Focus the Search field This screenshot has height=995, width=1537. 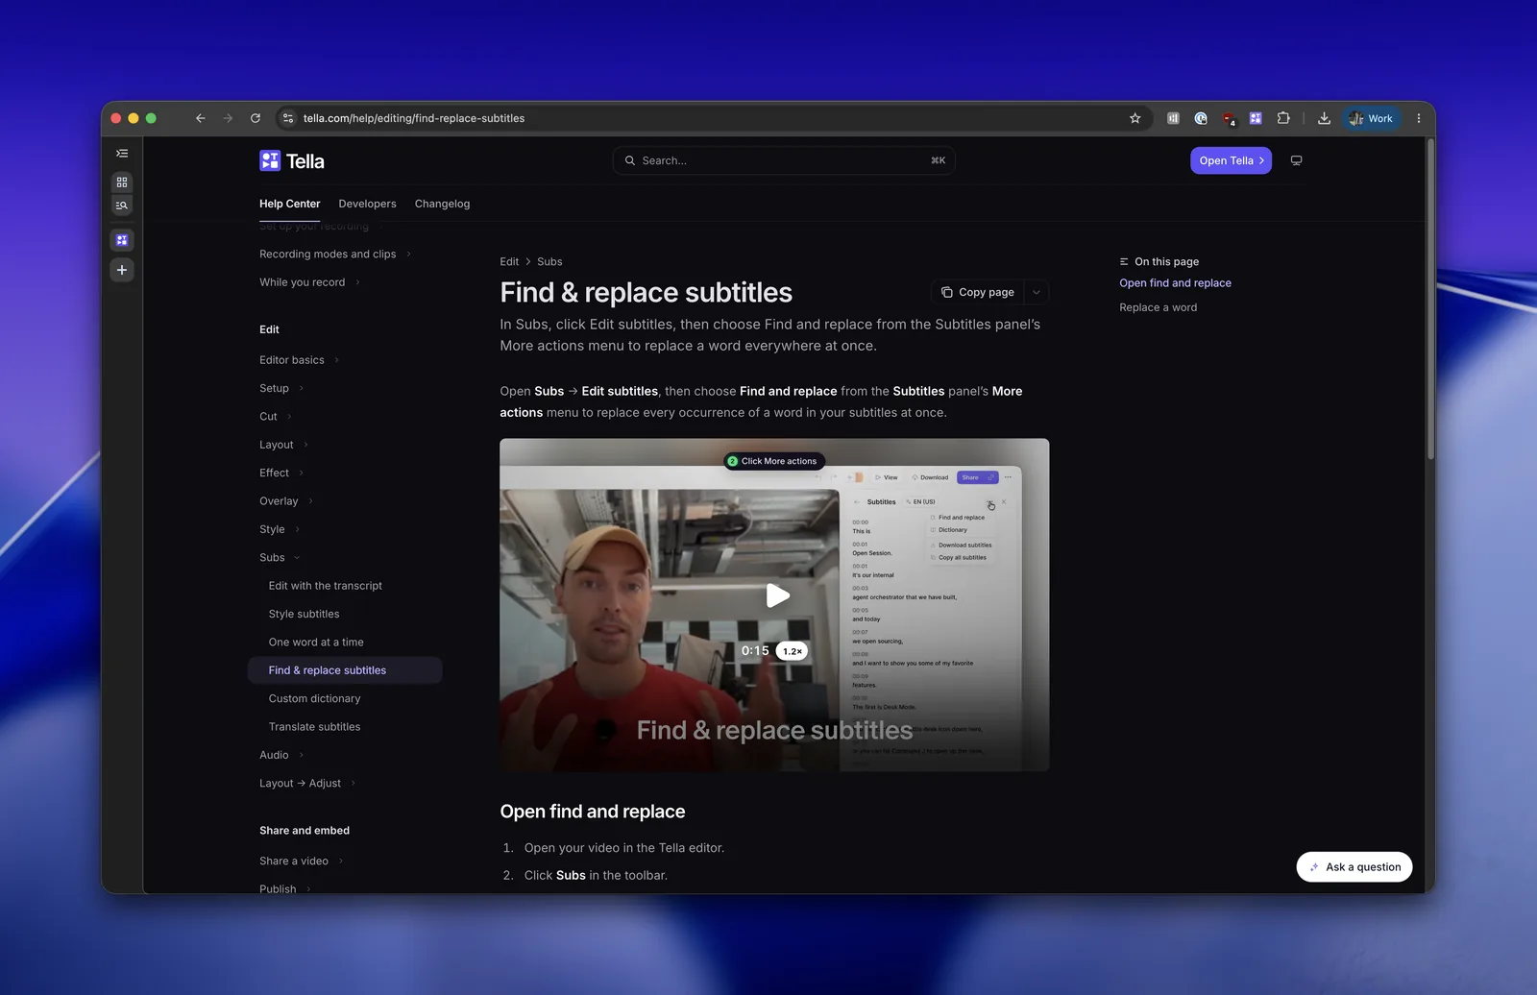tap(784, 160)
